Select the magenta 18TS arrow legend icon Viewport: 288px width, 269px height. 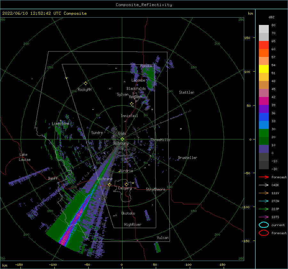tap(264, 217)
